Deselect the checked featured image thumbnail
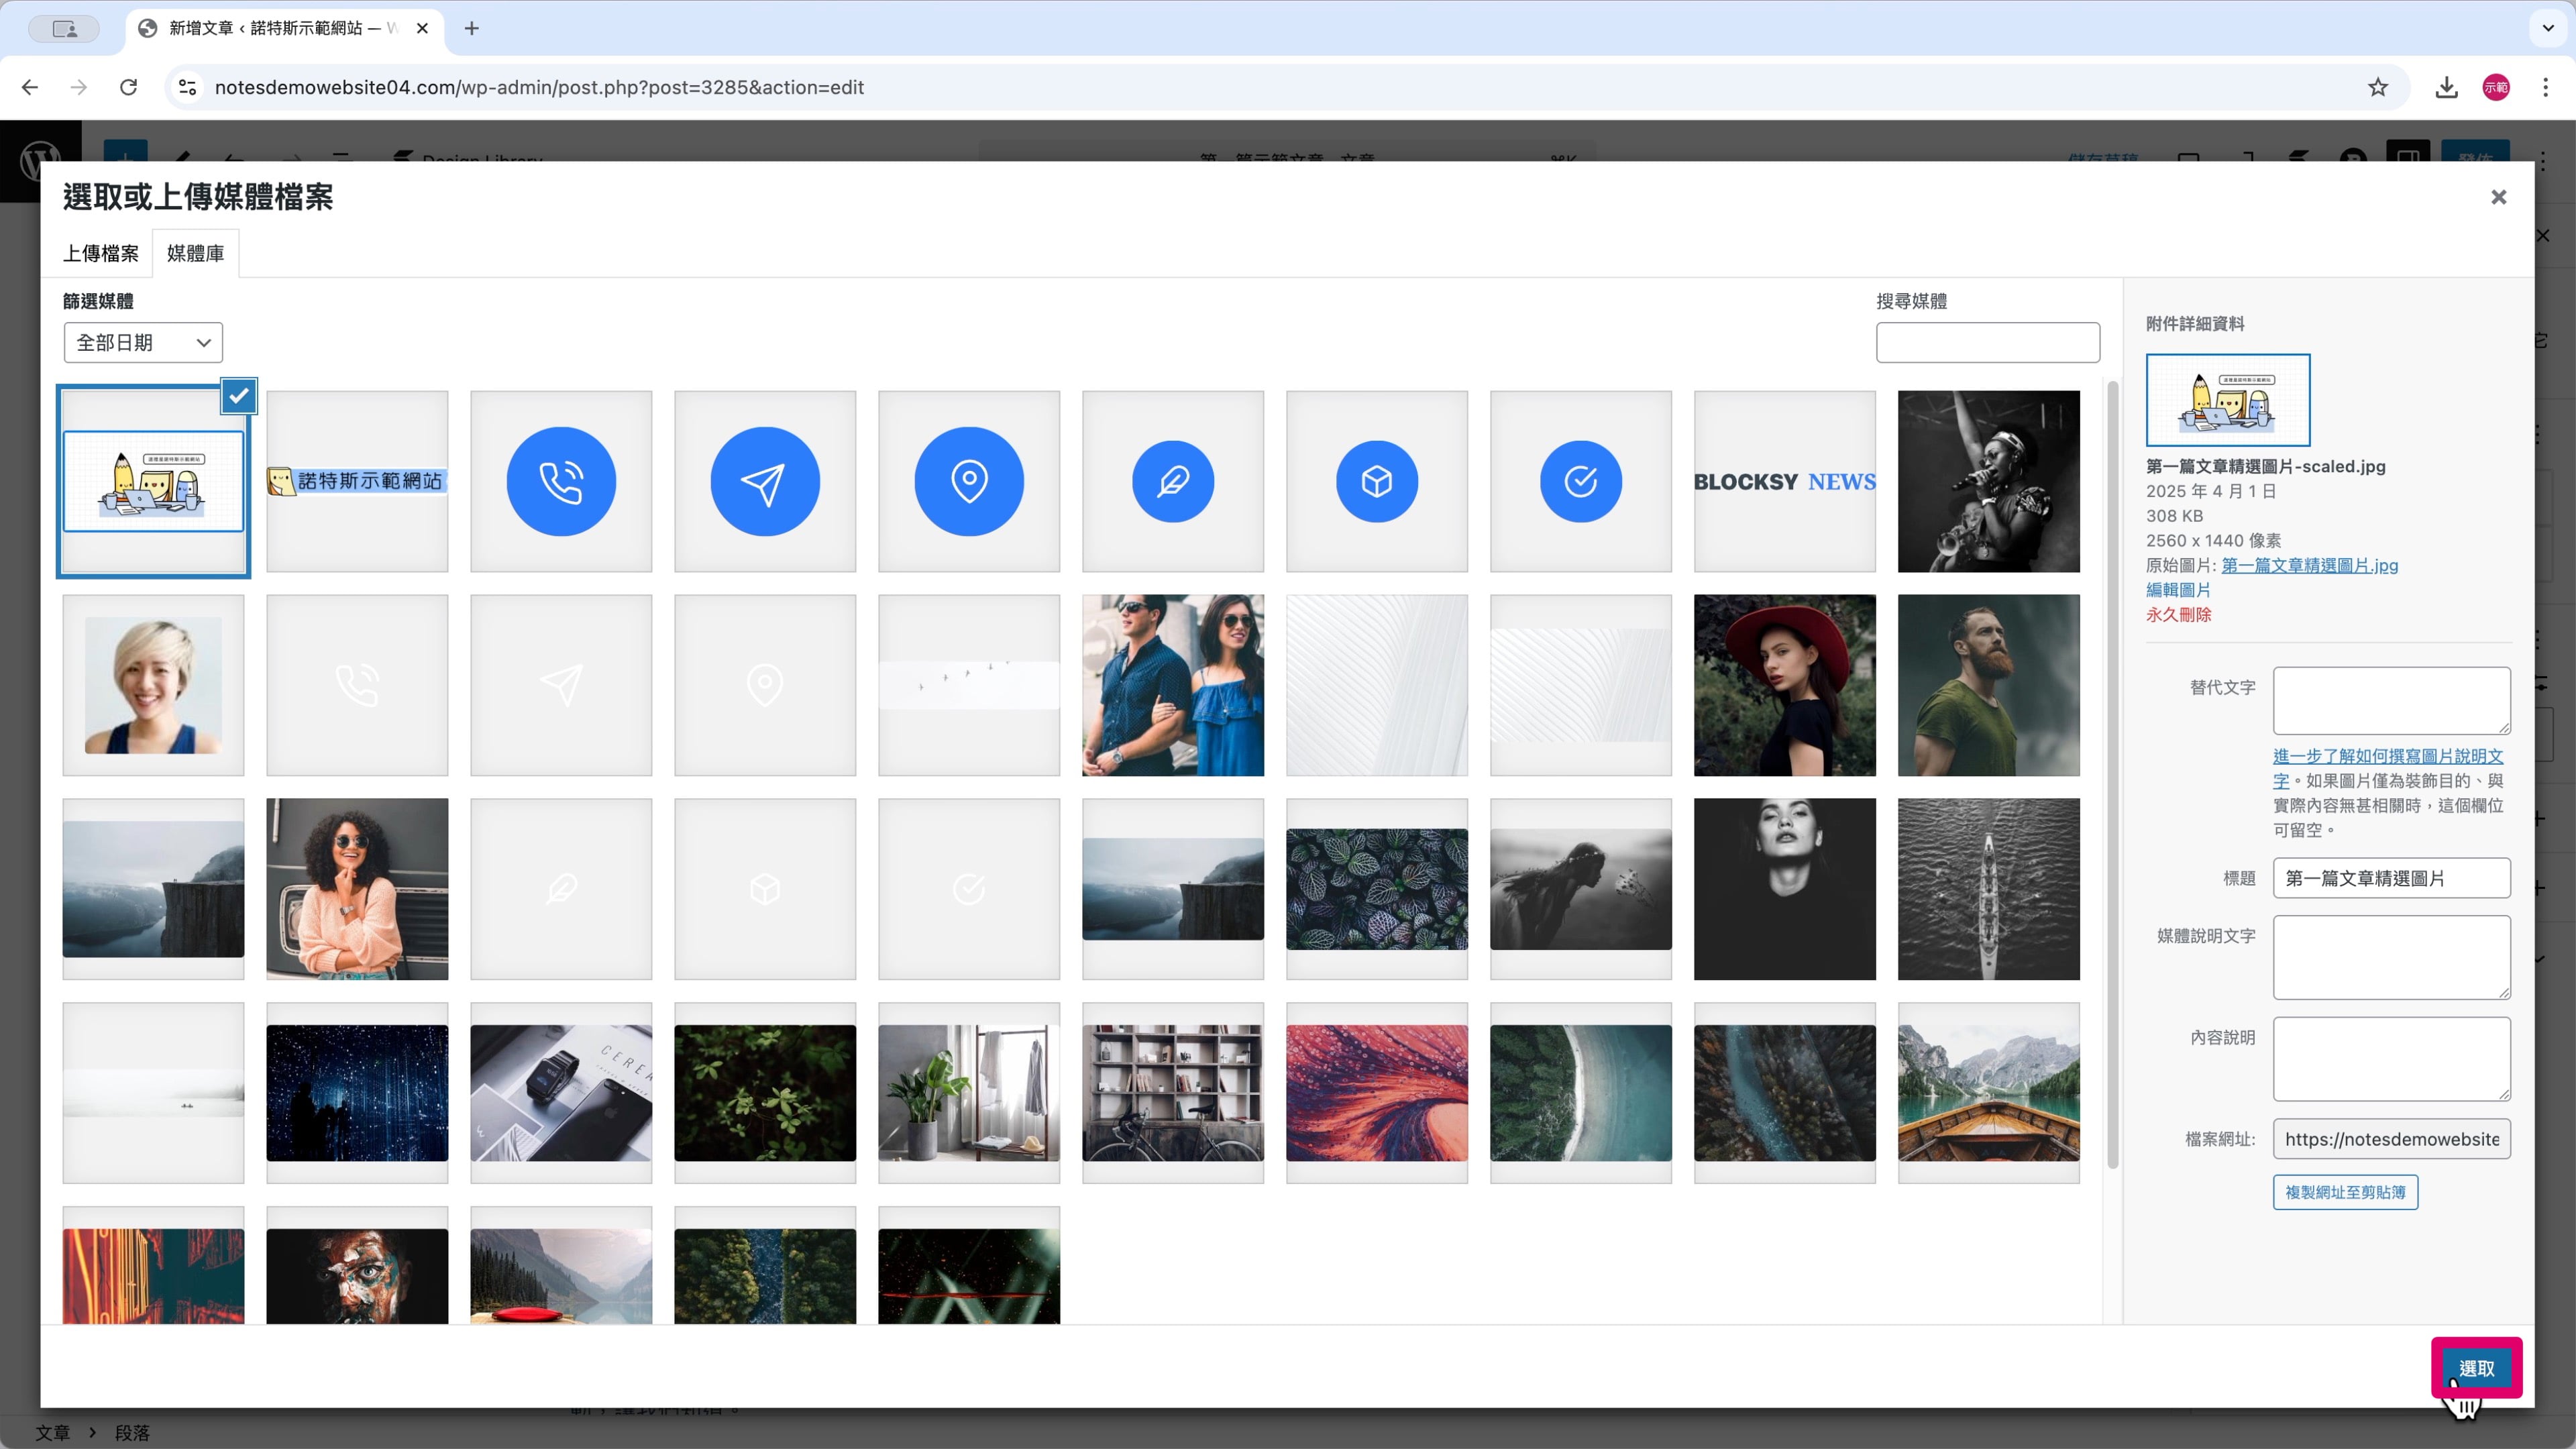This screenshot has width=2576, height=1449. pyautogui.click(x=239, y=396)
